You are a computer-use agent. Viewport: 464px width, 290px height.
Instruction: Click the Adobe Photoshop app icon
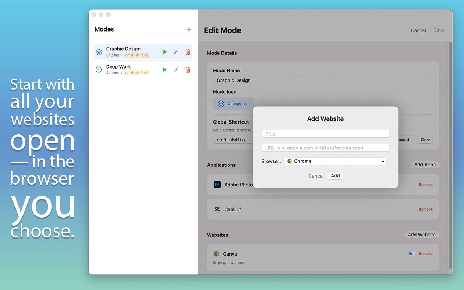pyautogui.click(x=217, y=185)
